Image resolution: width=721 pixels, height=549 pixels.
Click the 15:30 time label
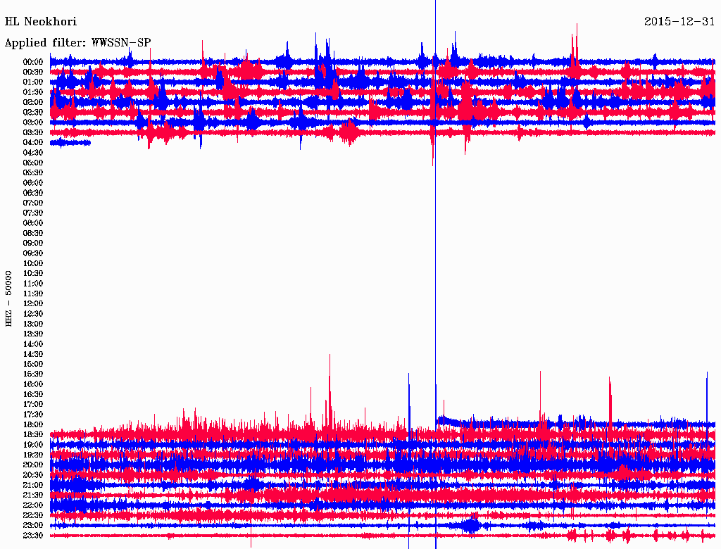tap(33, 374)
